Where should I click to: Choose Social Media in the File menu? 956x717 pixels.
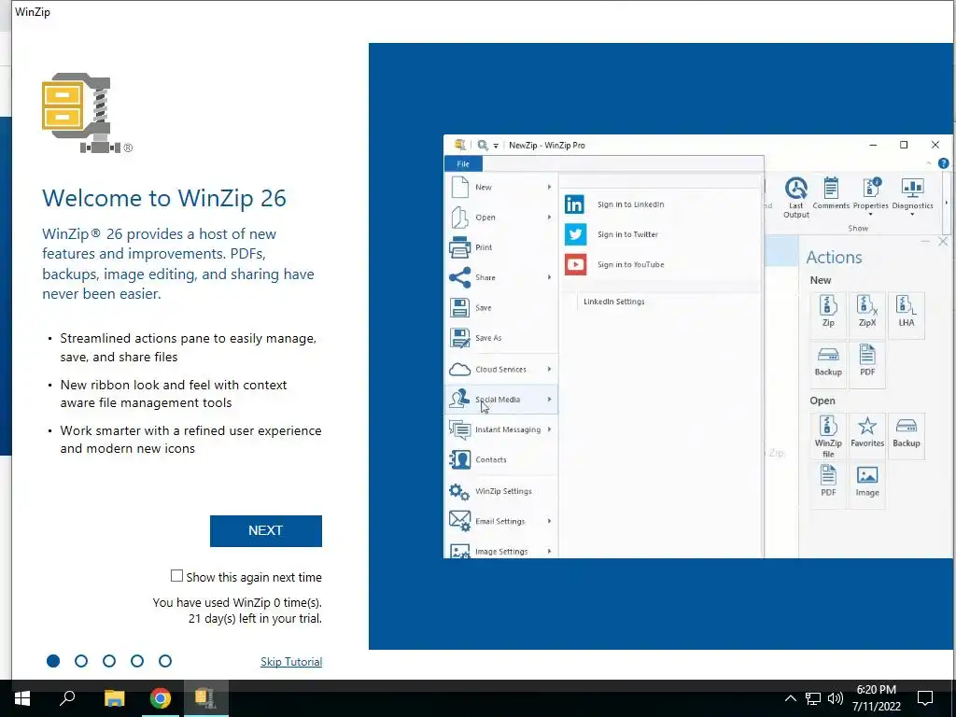click(x=501, y=400)
